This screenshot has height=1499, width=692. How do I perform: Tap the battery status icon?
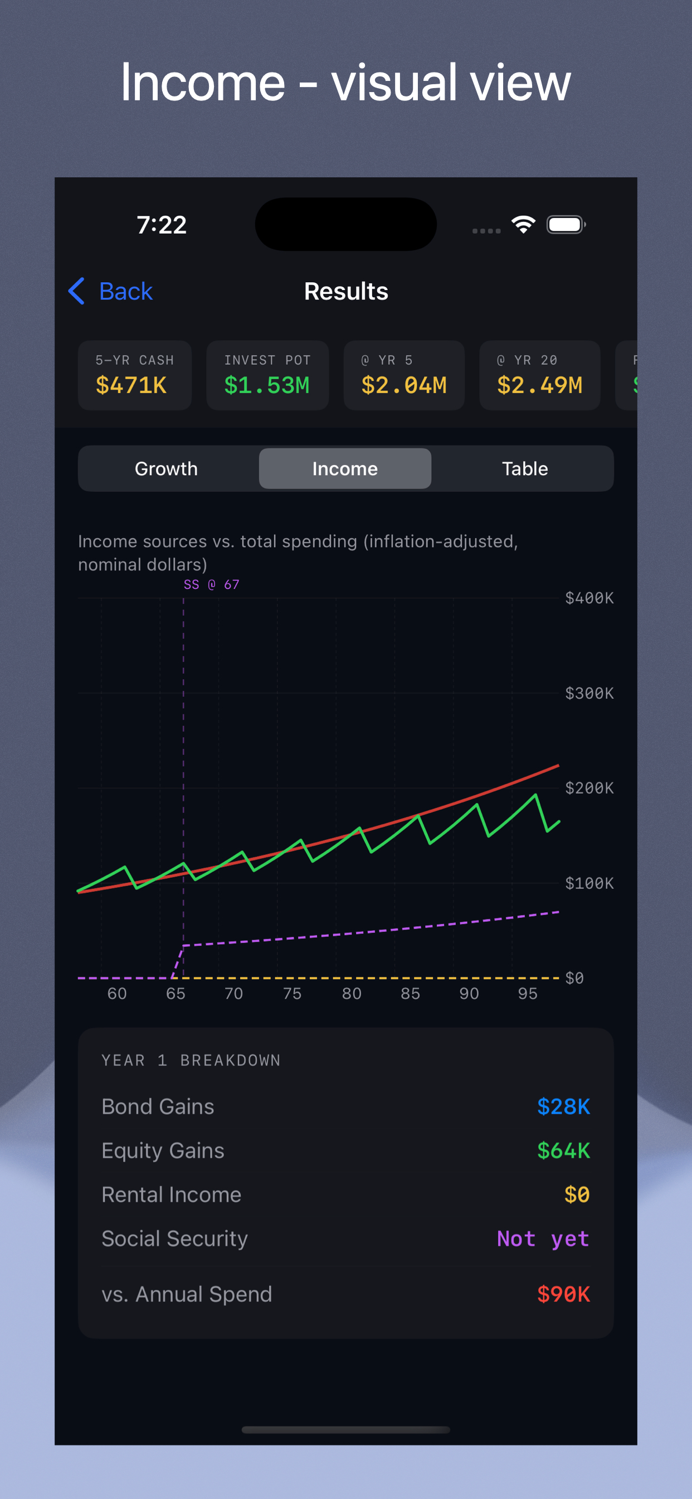tap(566, 224)
